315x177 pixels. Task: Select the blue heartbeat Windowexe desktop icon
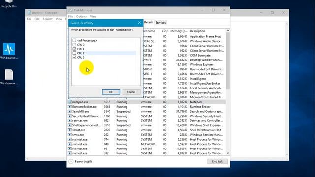coord(9,51)
